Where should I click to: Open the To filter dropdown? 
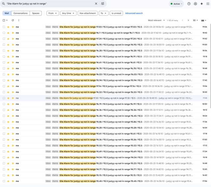(x=104, y=13)
